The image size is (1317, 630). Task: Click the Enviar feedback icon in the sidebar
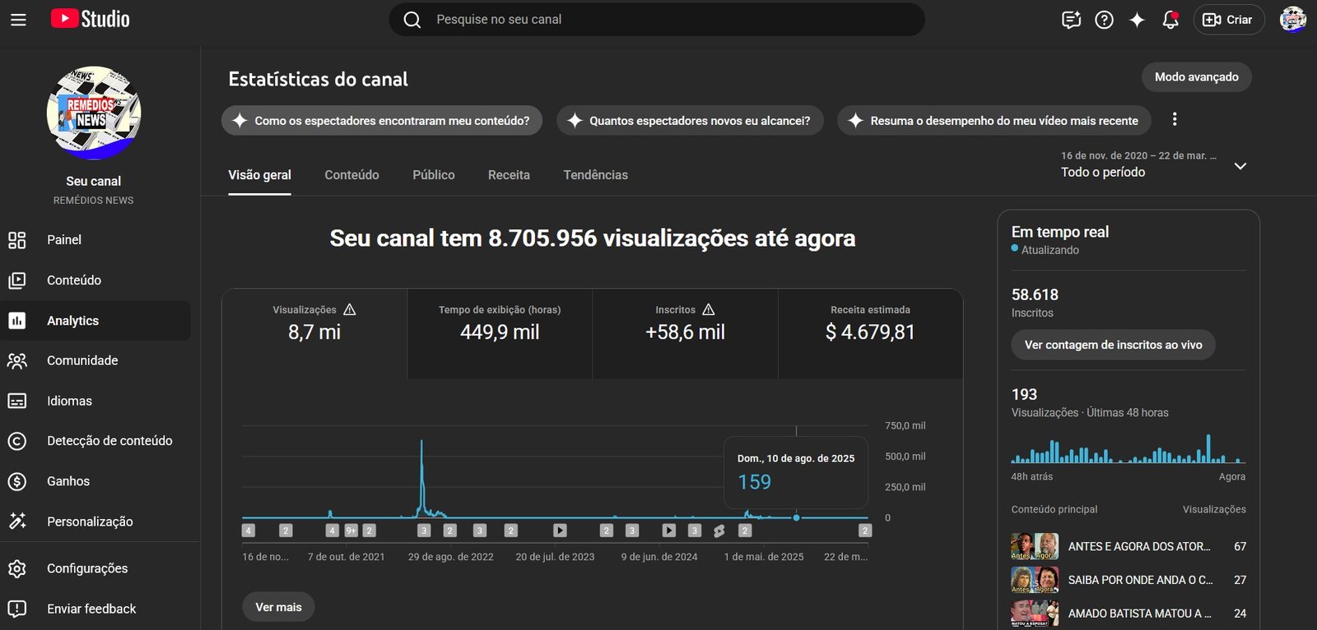tap(17, 609)
